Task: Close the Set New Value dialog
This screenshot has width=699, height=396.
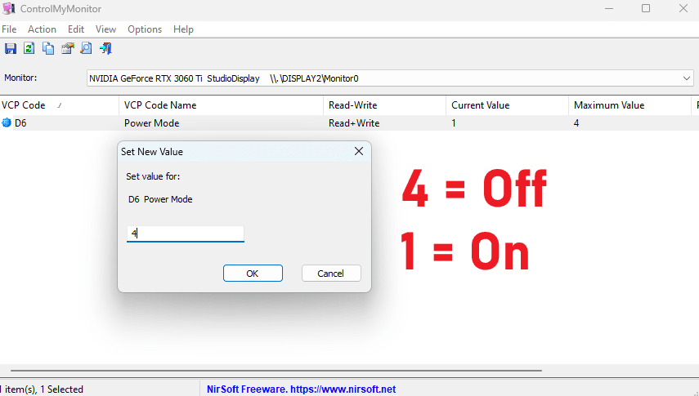Action: (x=358, y=152)
